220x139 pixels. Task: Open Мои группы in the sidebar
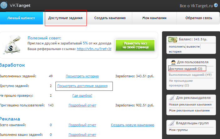click(x=178, y=130)
